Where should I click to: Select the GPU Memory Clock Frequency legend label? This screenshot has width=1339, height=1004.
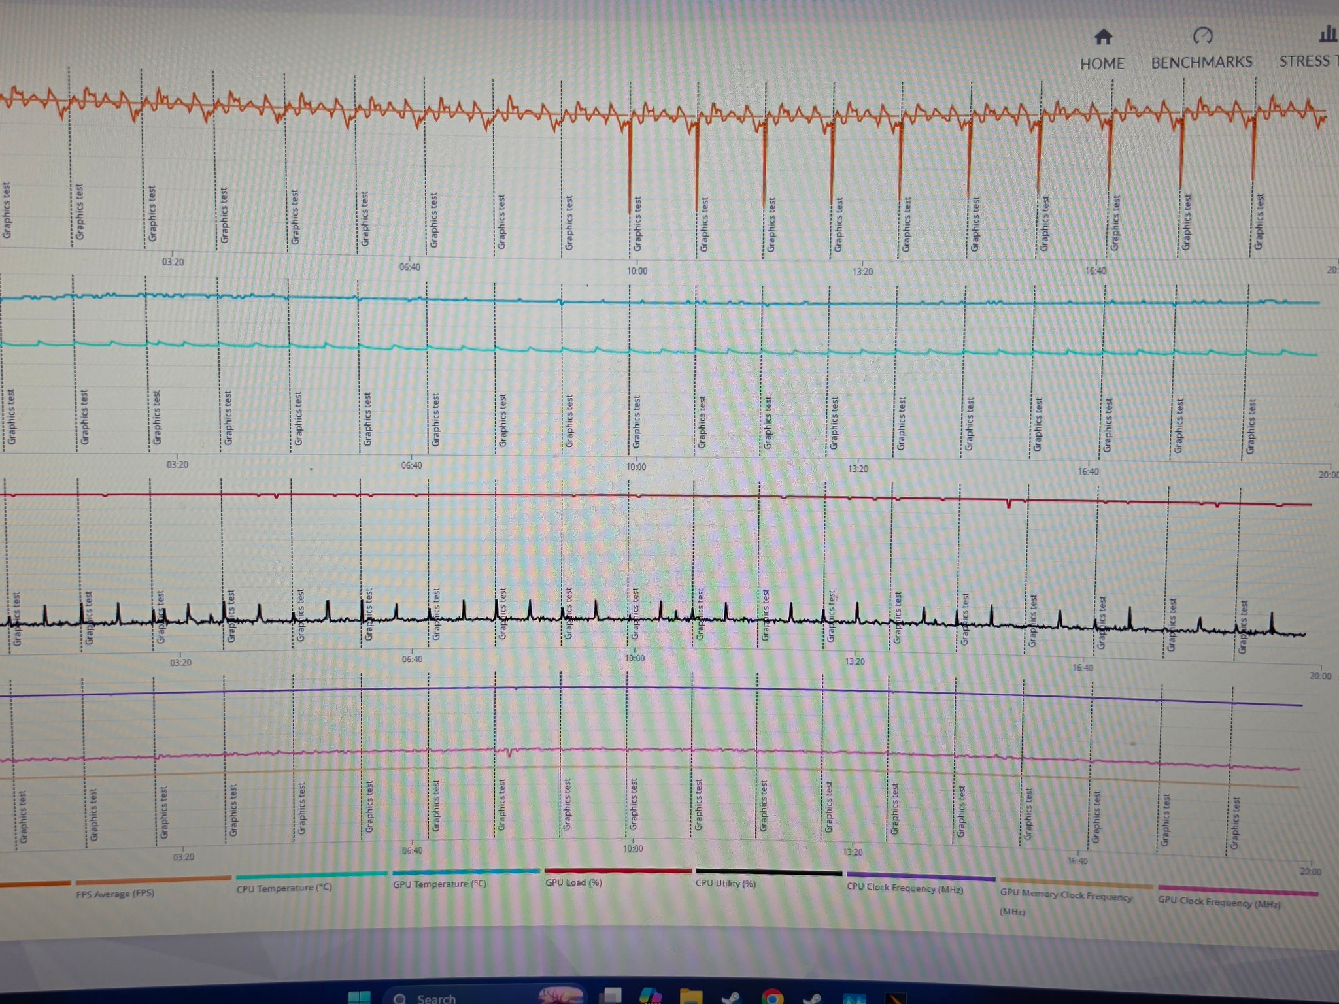[x=1066, y=896]
